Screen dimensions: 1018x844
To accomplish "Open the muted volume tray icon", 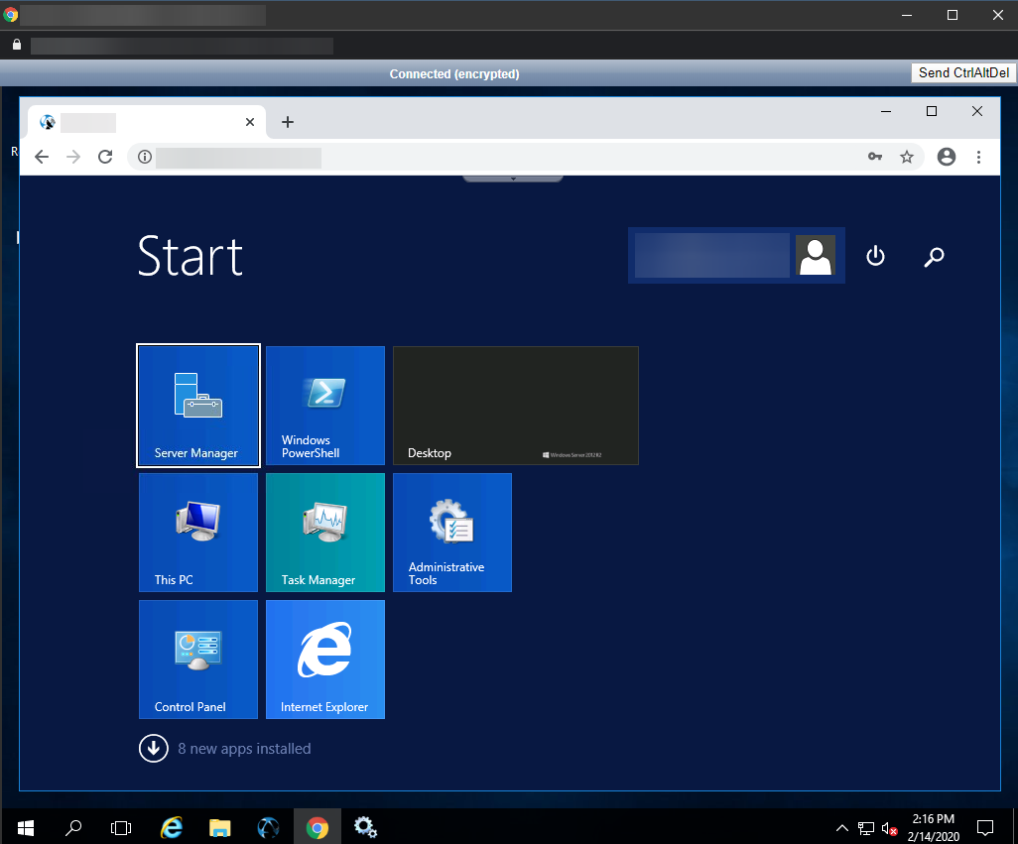I will coord(889,828).
